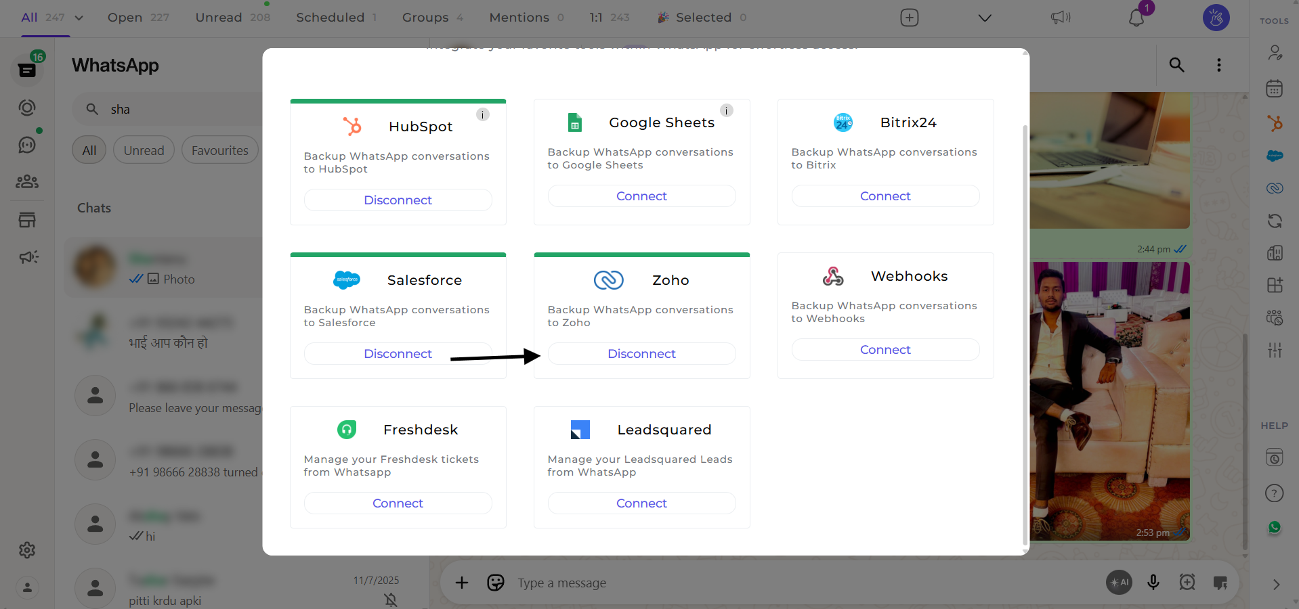Record a voice message with microphone

coord(1153,582)
